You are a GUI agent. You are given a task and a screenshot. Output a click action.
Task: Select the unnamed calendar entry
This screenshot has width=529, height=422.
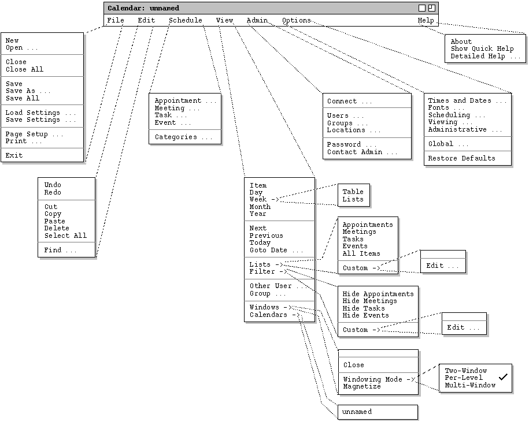click(x=357, y=412)
